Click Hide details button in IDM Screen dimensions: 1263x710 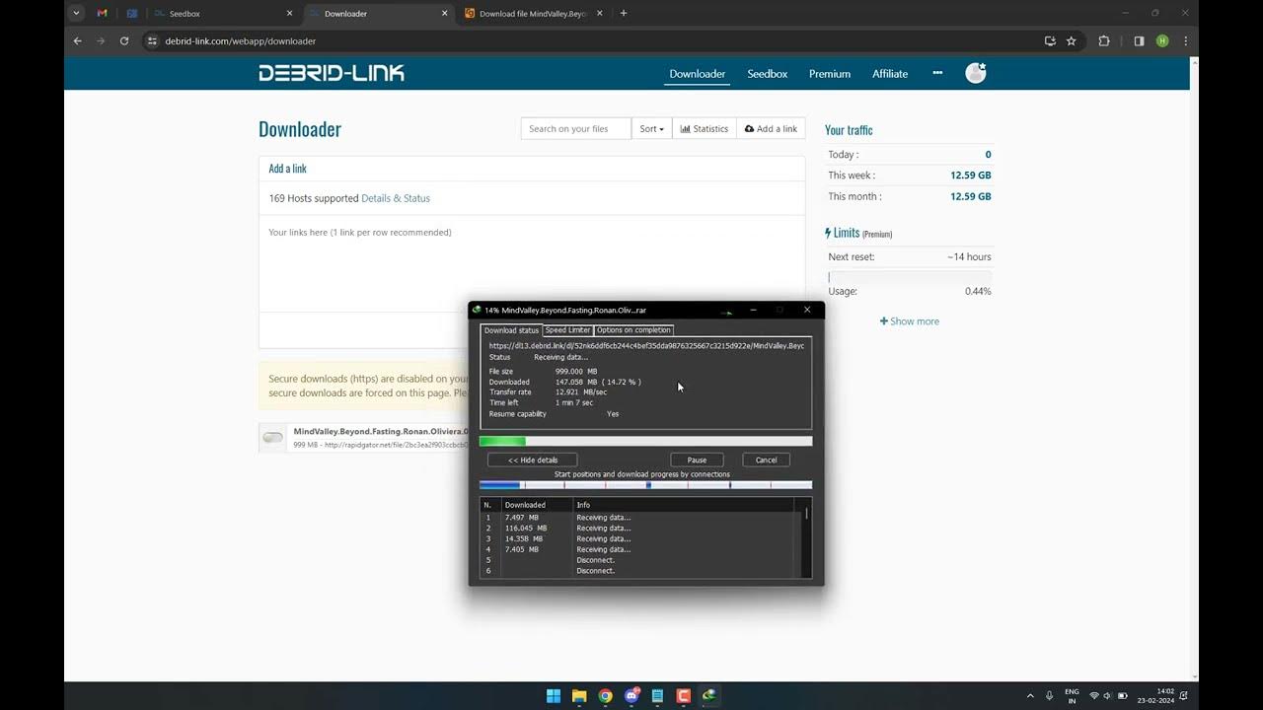click(533, 460)
